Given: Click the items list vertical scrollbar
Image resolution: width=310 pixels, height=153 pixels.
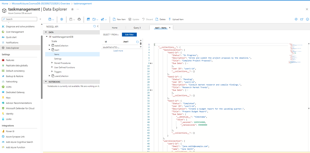Looking at the screenshot, I should (141, 44).
